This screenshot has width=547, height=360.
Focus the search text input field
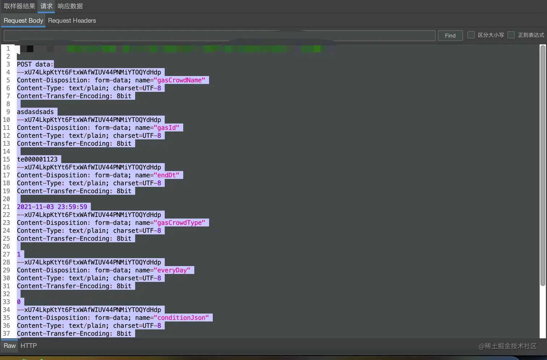[x=219, y=35]
